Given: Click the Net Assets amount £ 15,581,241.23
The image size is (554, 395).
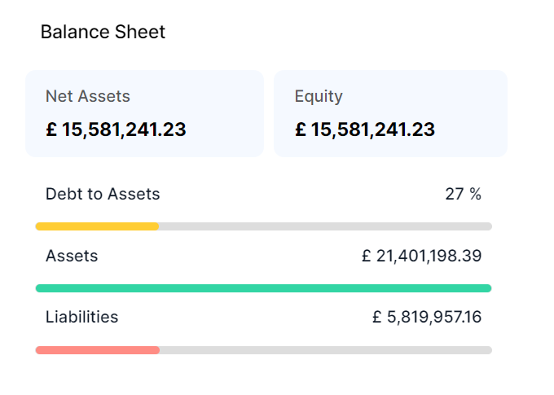Looking at the screenshot, I should 116,129.
